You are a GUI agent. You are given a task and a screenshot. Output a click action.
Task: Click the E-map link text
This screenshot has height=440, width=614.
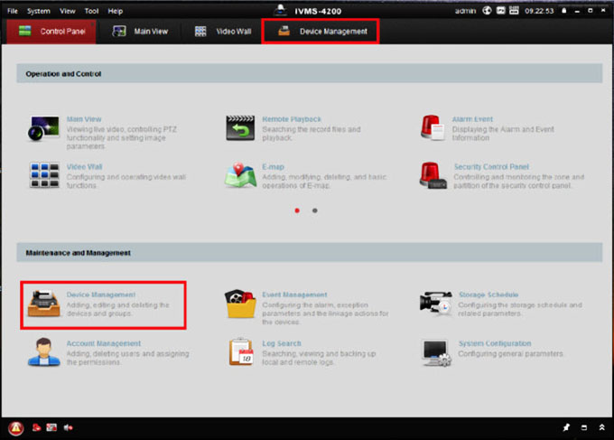click(x=273, y=167)
